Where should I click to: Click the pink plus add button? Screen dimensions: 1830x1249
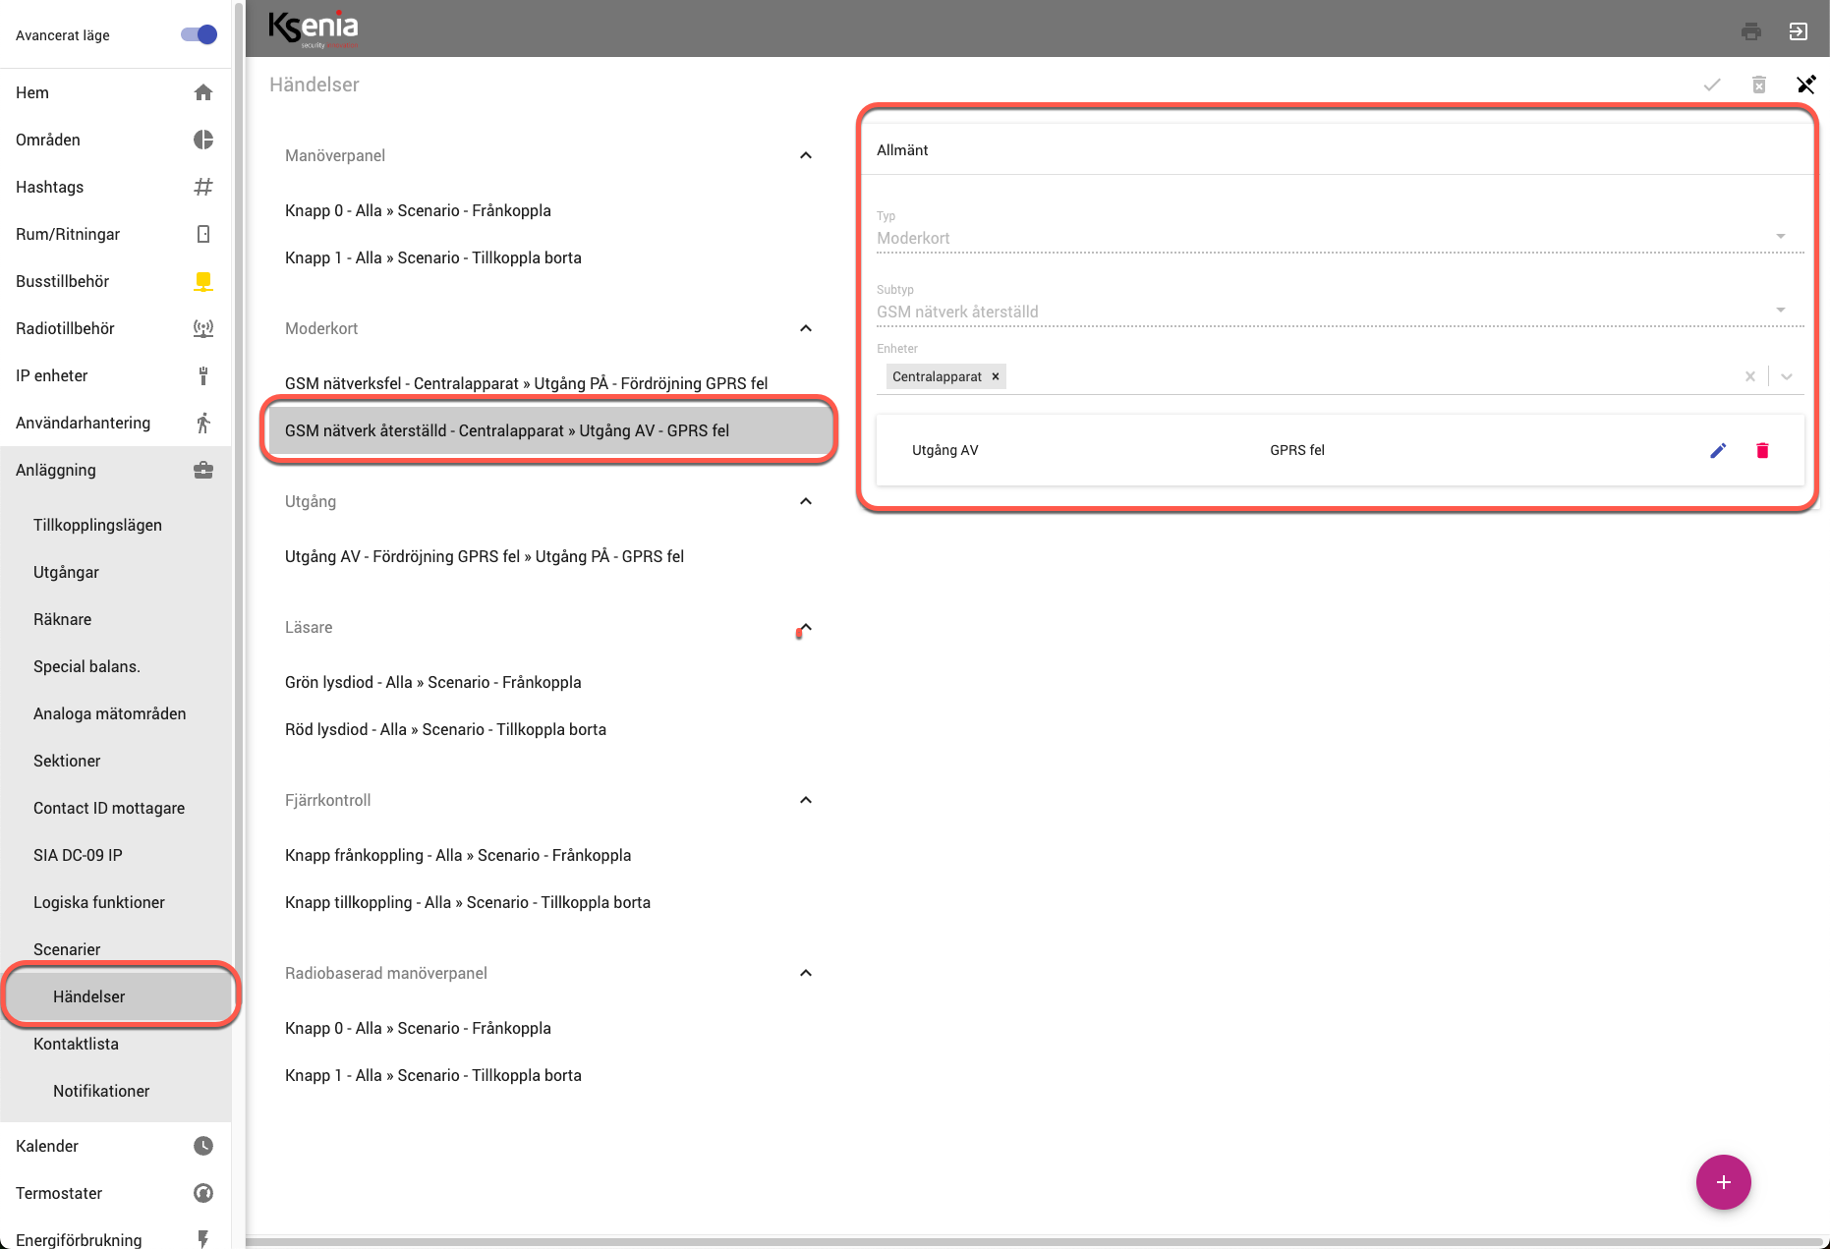[x=1723, y=1182]
